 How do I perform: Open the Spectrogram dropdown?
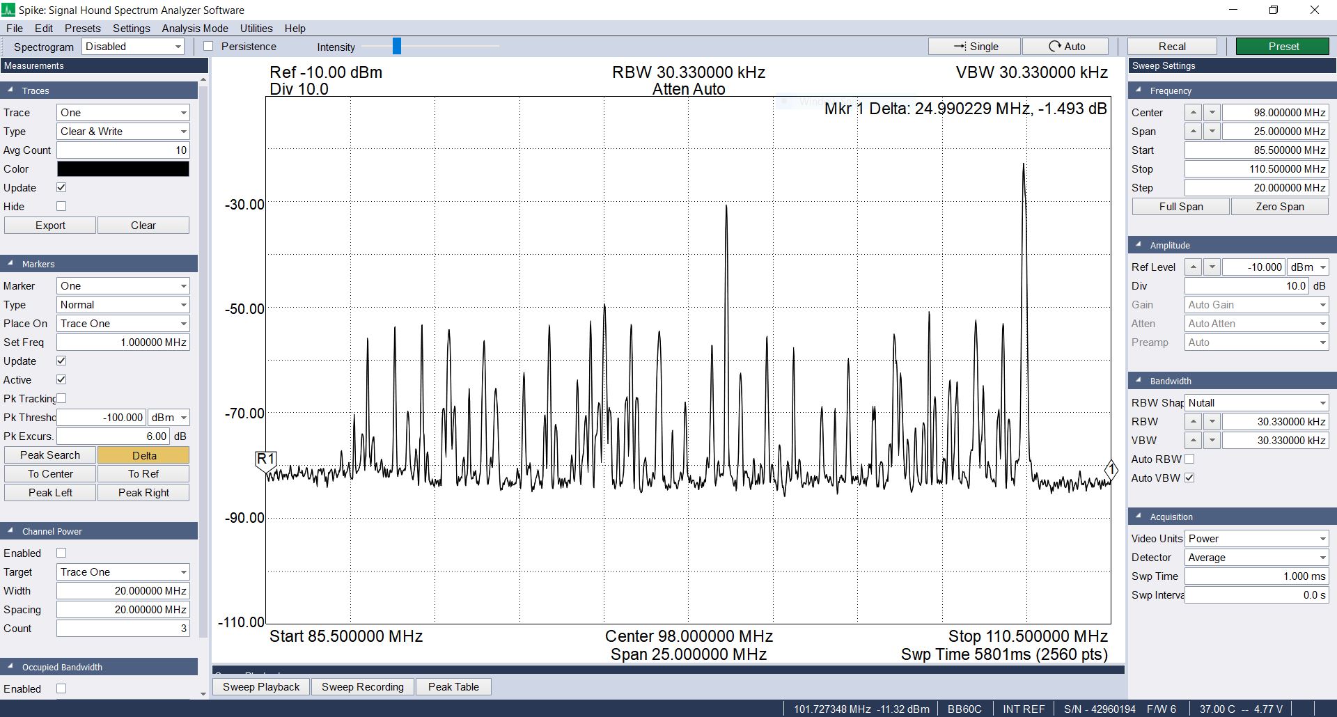pyautogui.click(x=132, y=47)
